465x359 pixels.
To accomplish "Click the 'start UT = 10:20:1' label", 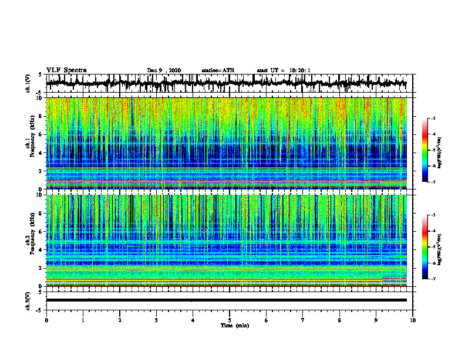I will click(x=284, y=70).
